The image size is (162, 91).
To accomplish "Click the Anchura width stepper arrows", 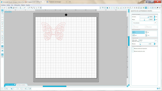I will click(155, 17).
